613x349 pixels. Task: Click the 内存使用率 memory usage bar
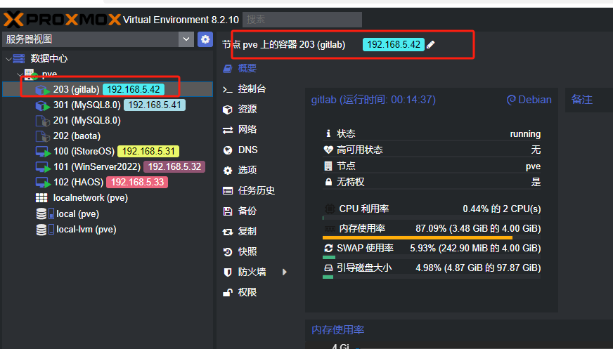pyautogui.click(x=432, y=237)
